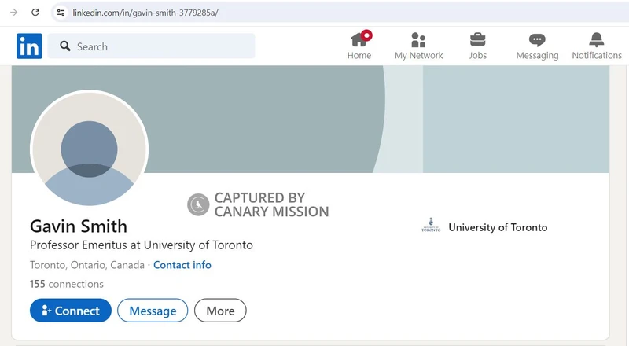Click the Message button
Screen dimensions: 629x346
[x=153, y=311]
